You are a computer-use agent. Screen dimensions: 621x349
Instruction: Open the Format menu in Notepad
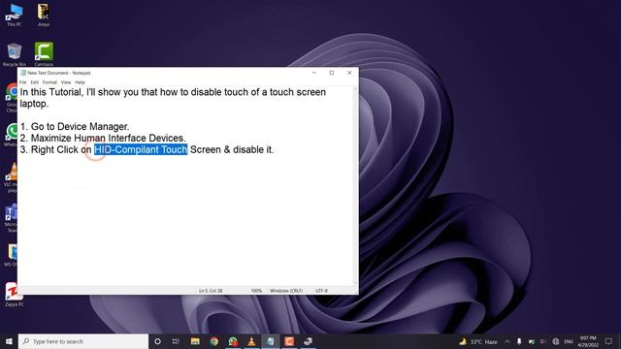[49, 82]
